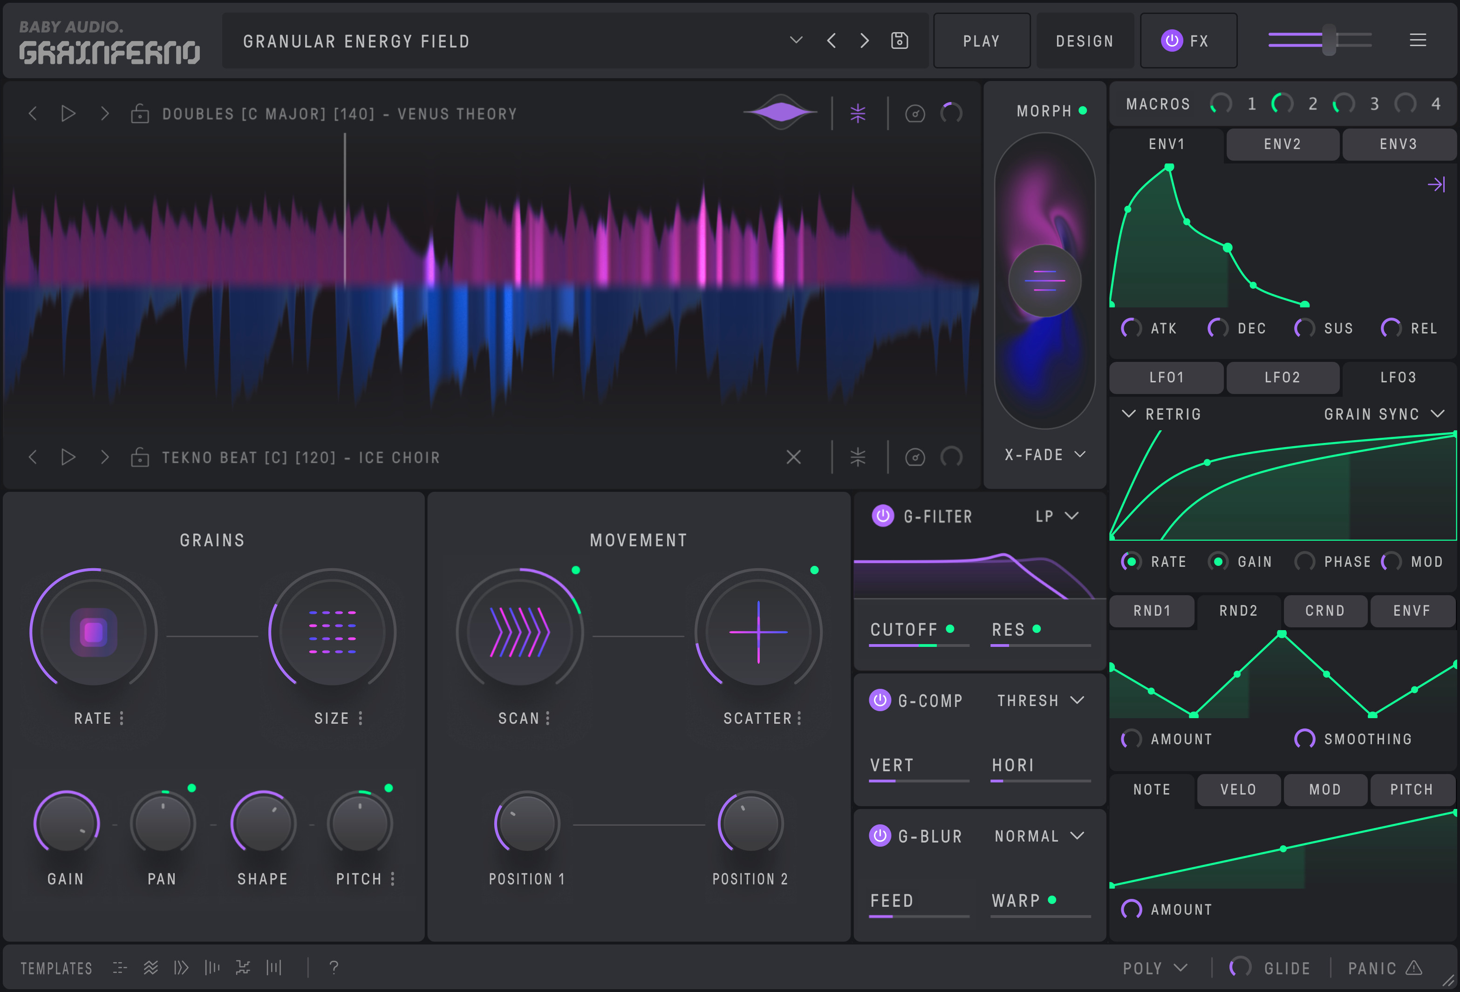Select the LFO2 tab

[1283, 378]
